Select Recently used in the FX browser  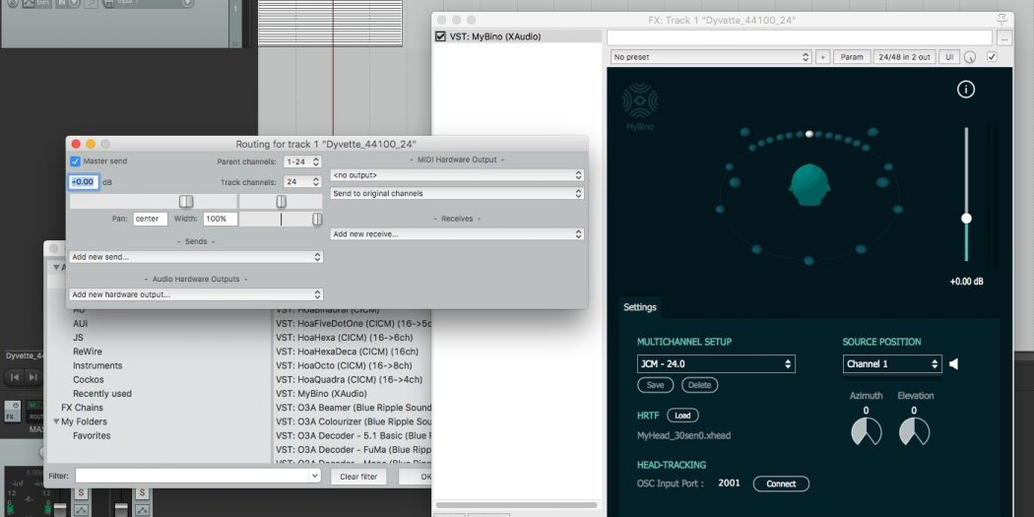(x=102, y=394)
